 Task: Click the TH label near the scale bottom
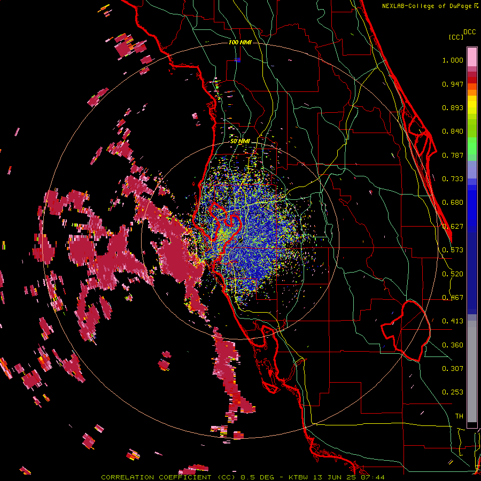point(459,416)
